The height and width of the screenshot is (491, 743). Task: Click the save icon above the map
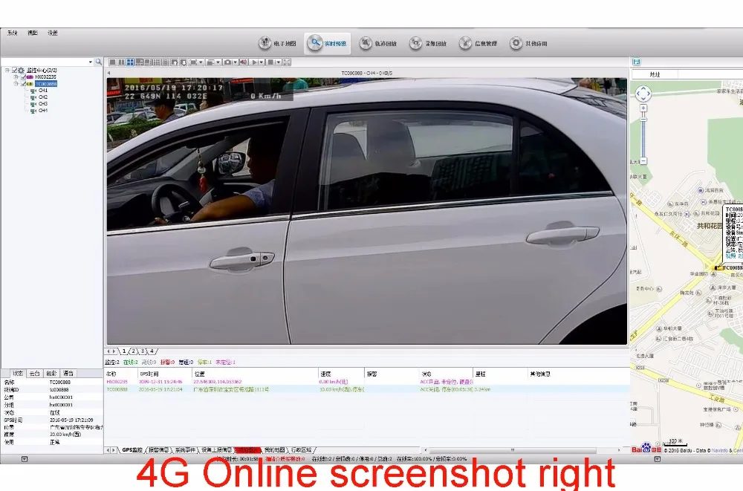click(637, 62)
